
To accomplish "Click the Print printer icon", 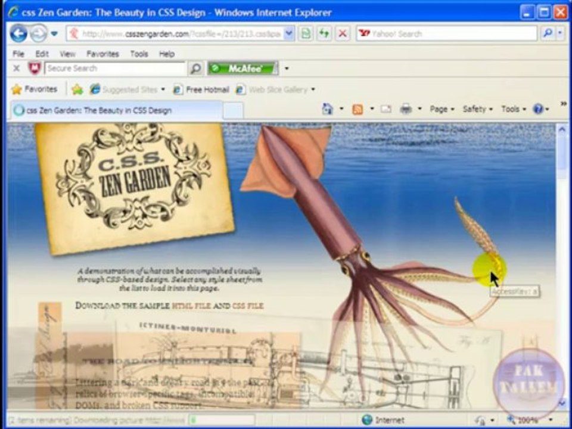I will [406, 108].
